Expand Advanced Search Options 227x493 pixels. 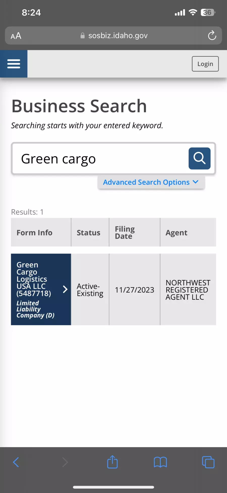pyautogui.click(x=151, y=182)
